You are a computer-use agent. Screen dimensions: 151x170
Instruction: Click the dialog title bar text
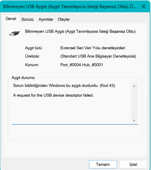click(x=70, y=7)
